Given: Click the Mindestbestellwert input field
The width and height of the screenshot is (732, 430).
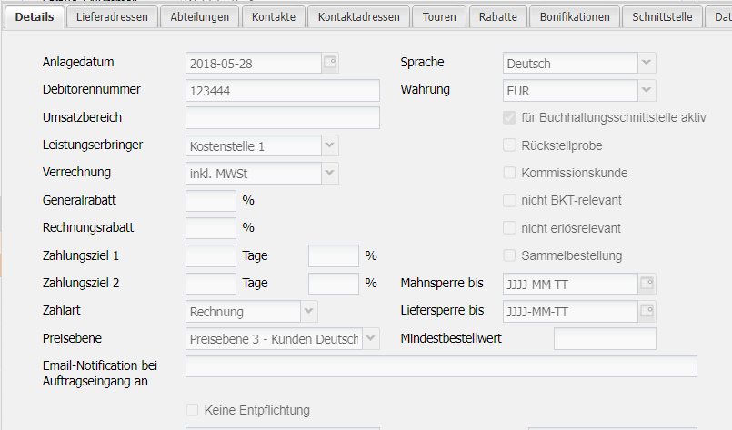Looking at the screenshot, I should [x=605, y=339].
